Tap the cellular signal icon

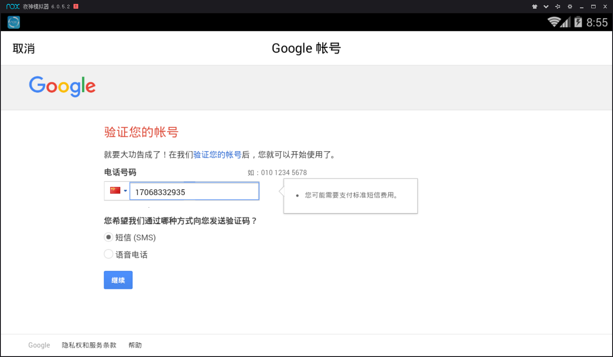point(565,22)
